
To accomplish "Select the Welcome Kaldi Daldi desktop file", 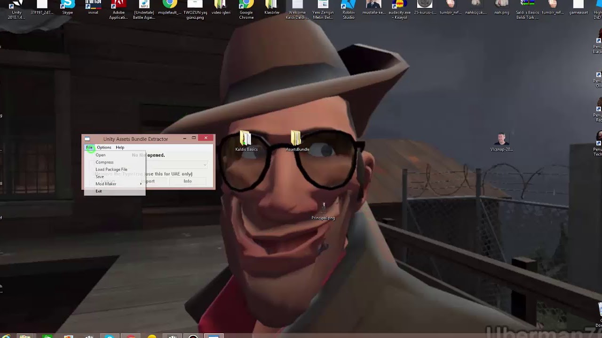I will (x=297, y=9).
